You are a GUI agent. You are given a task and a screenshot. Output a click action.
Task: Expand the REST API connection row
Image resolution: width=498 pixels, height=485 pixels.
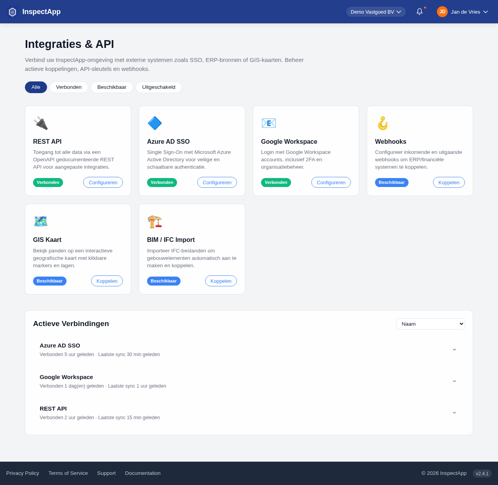[x=249, y=413]
